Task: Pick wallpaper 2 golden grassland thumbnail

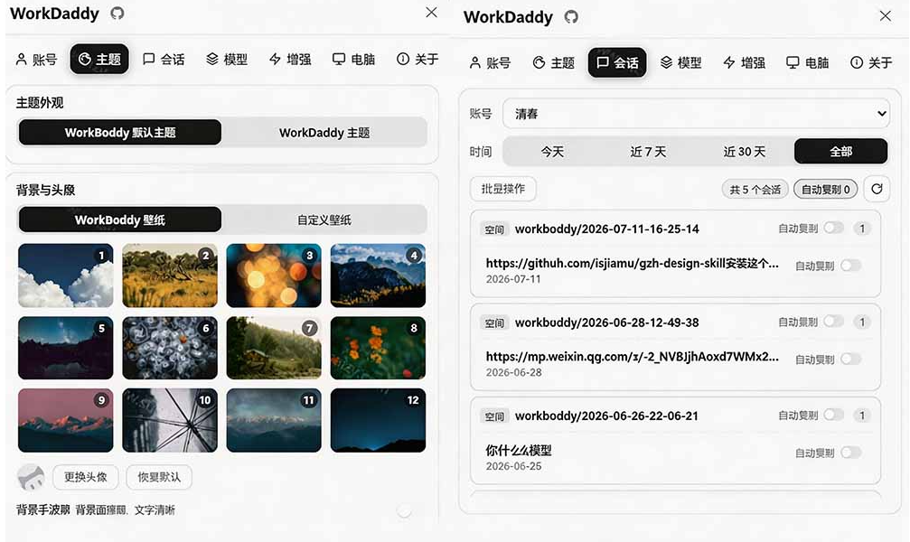Action: click(170, 276)
